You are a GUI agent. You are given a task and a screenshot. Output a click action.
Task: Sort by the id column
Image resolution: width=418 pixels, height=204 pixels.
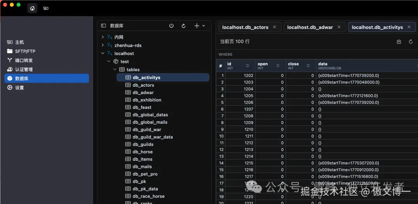(x=247, y=65)
